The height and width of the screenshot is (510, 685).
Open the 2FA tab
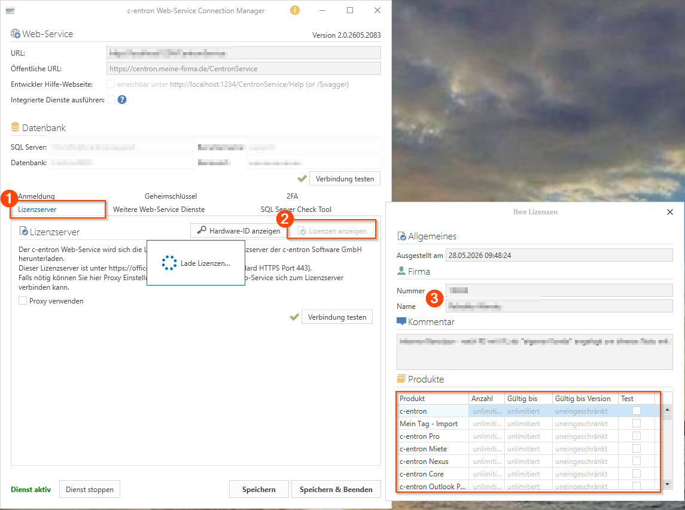click(293, 196)
